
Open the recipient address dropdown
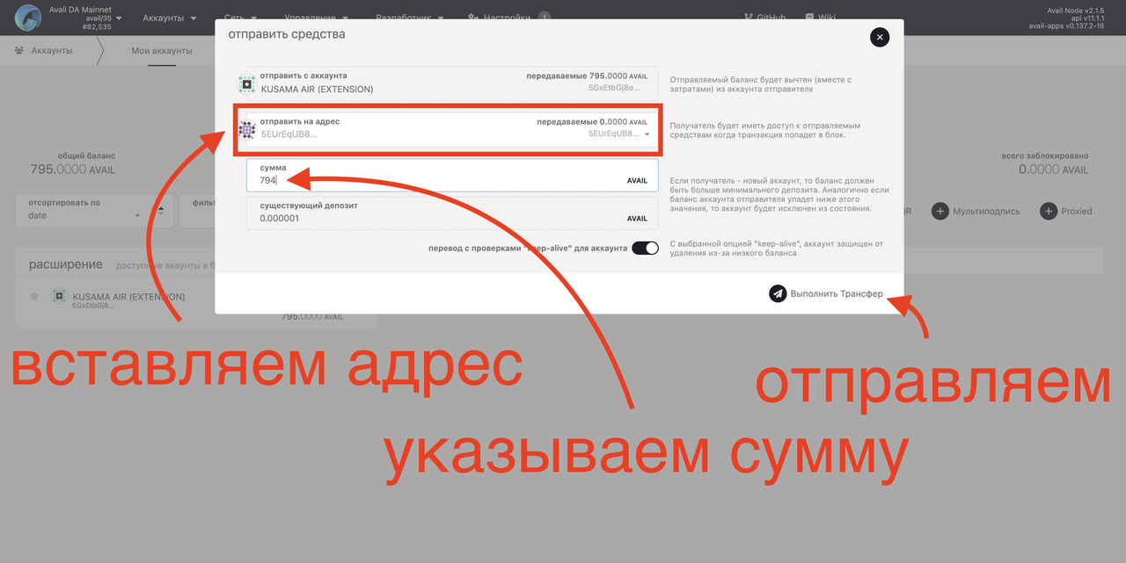[647, 134]
